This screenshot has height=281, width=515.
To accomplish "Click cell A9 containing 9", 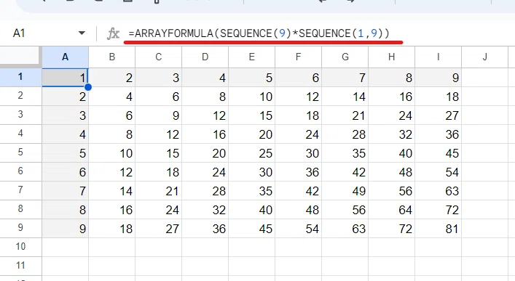I will [x=66, y=228].
